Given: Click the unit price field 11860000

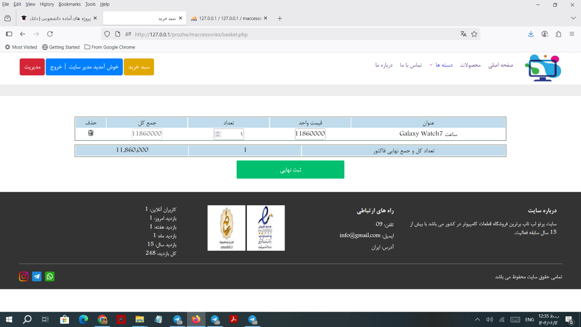Looking at the screenshot, I should point(310,134).
